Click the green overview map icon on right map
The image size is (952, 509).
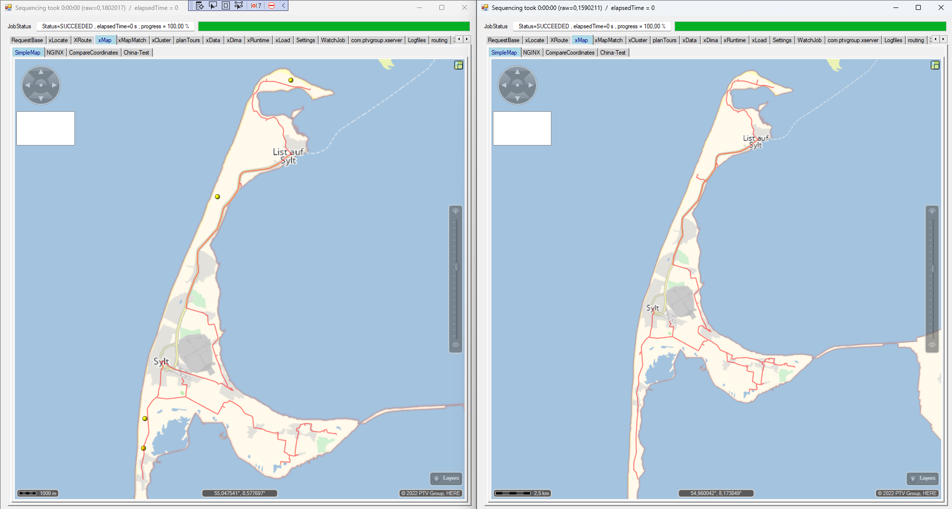click(x=935, y=65)
